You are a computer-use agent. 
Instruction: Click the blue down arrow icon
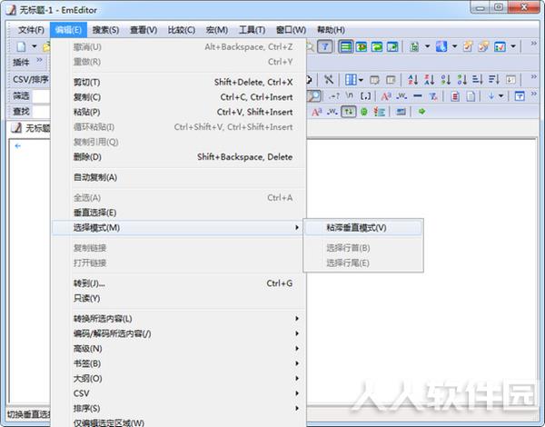(491, 96)
